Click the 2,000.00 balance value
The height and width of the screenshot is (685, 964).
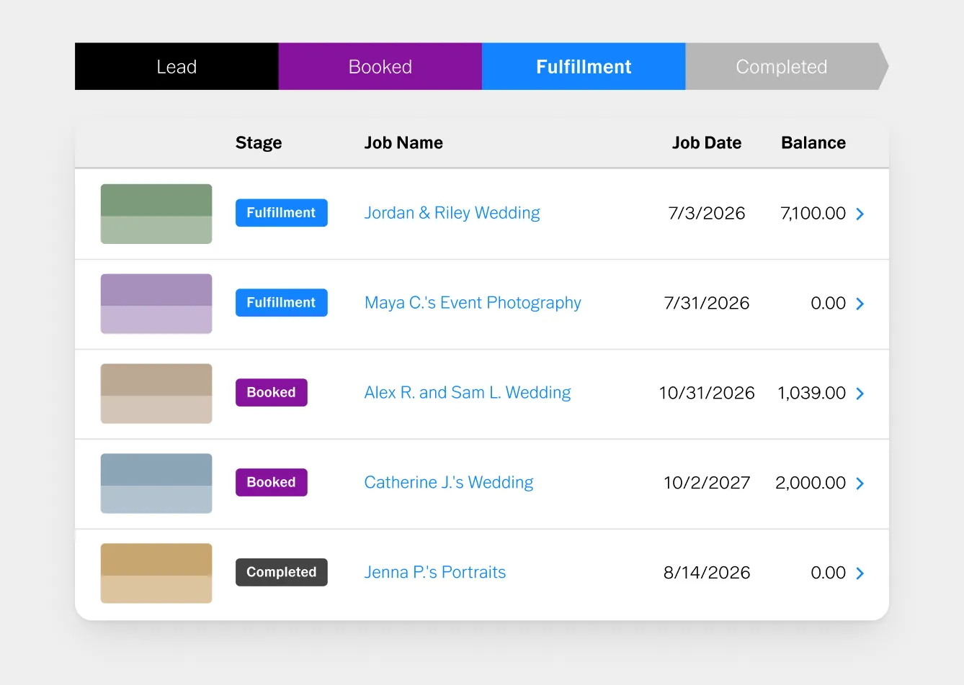pyautogui.click(x=811, y=484)
